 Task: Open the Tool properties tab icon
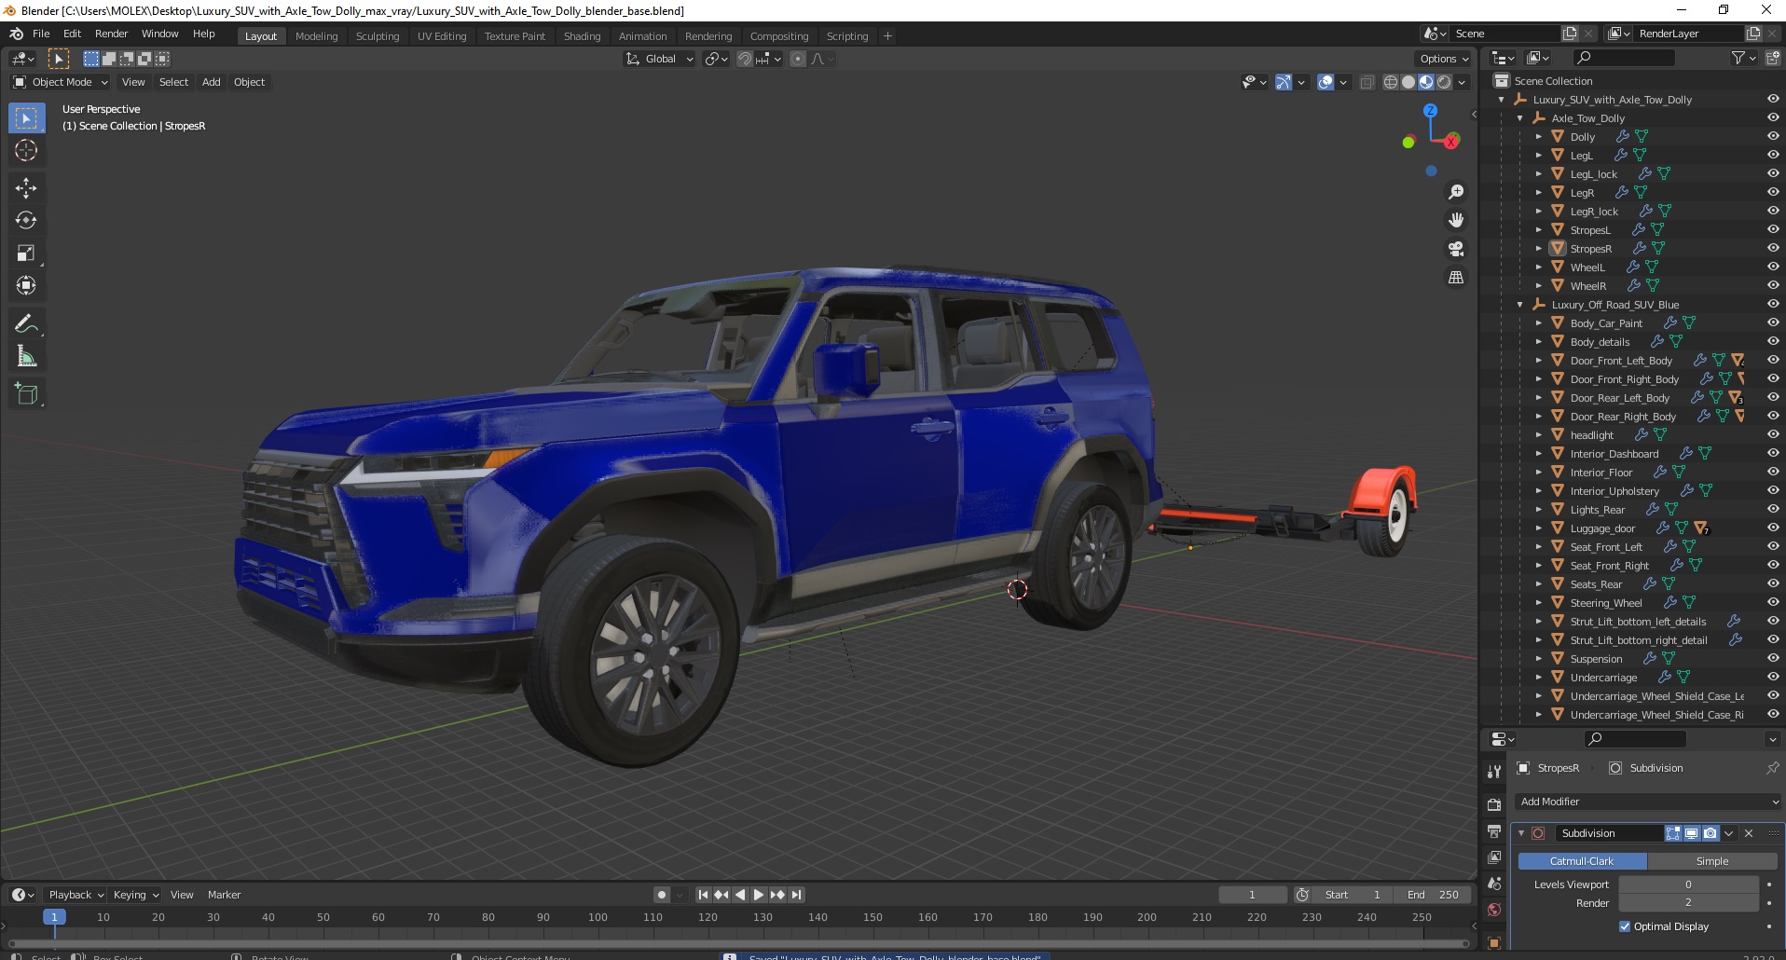click(1494, 772)
